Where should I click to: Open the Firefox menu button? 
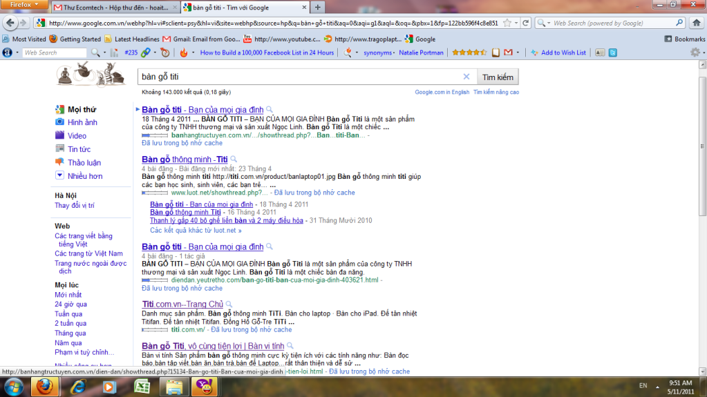pos(24,5)
